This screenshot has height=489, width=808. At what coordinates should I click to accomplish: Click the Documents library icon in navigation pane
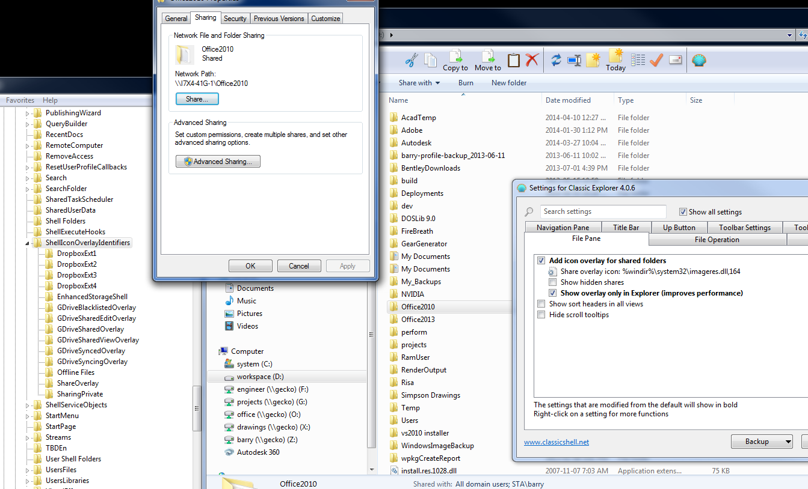click(229, 288)
